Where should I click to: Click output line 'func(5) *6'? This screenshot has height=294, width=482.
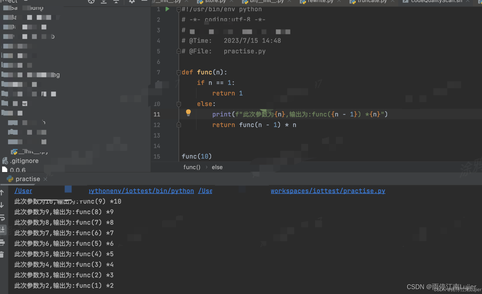coord(64,244)
